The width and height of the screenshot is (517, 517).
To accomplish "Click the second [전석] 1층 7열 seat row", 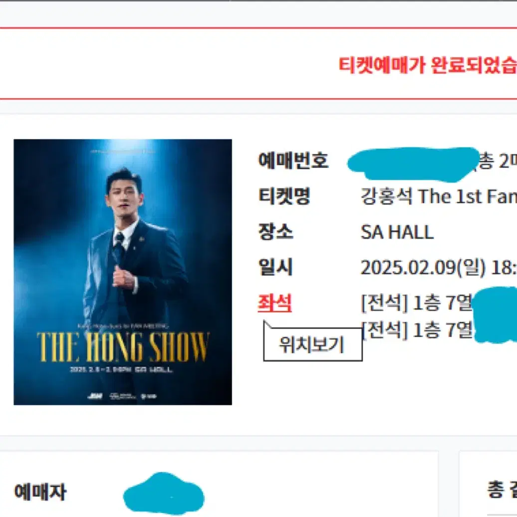I will point(417,329).
